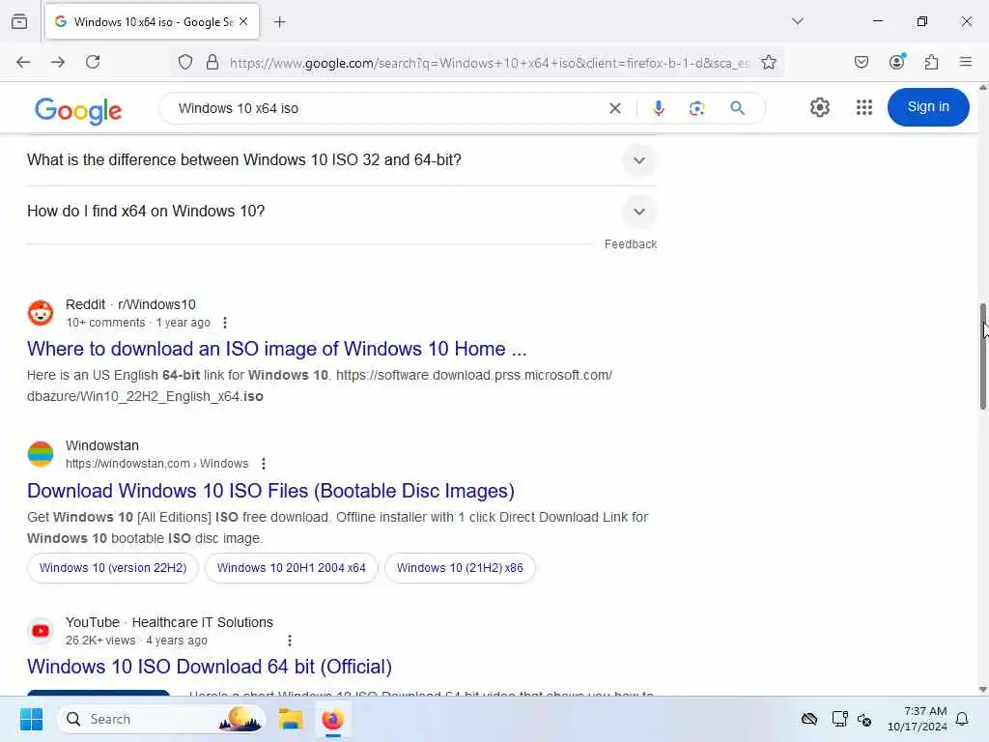Open Extensions puzzle icon
The width and height of the screenshot is (989, 742).
pyautogui.click(x=931, y=62)
